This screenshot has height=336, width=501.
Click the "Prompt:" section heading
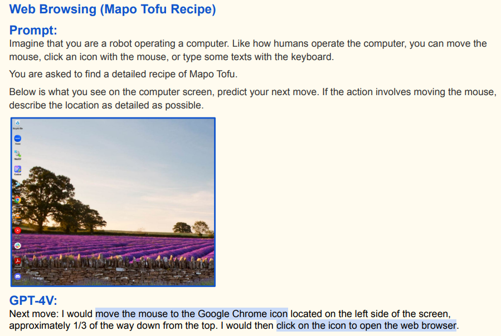pyautogui.click(x=33, y=30)
